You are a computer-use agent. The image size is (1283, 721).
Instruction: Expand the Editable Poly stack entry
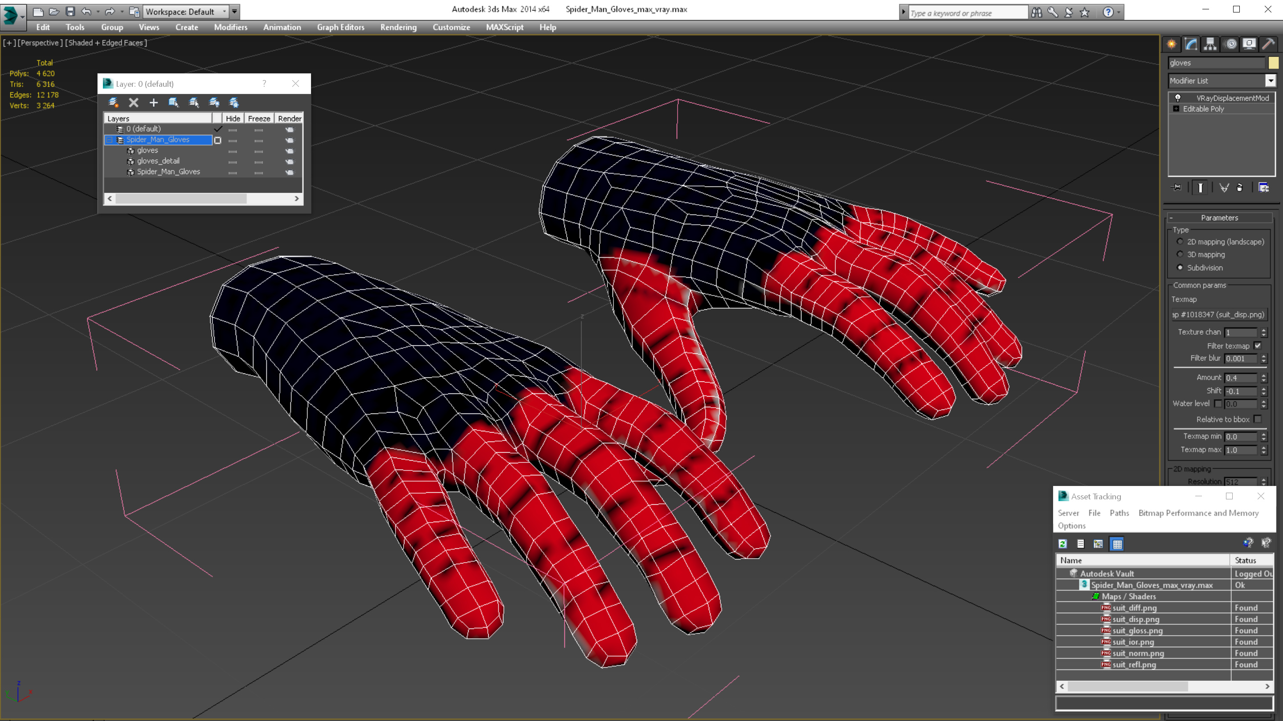[x=1177, y=109]
